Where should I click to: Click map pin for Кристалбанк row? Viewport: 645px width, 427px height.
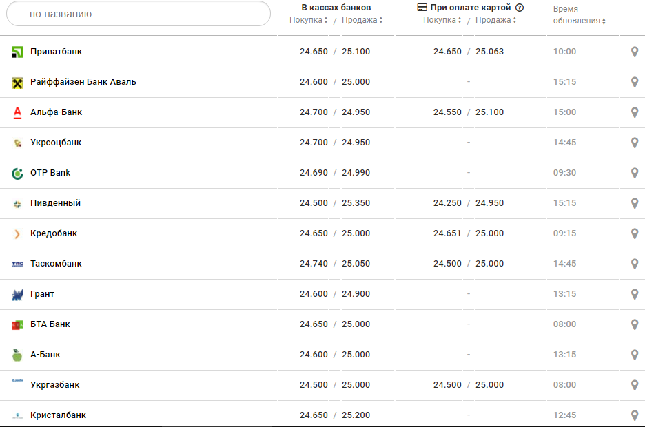tap(635, 415)
